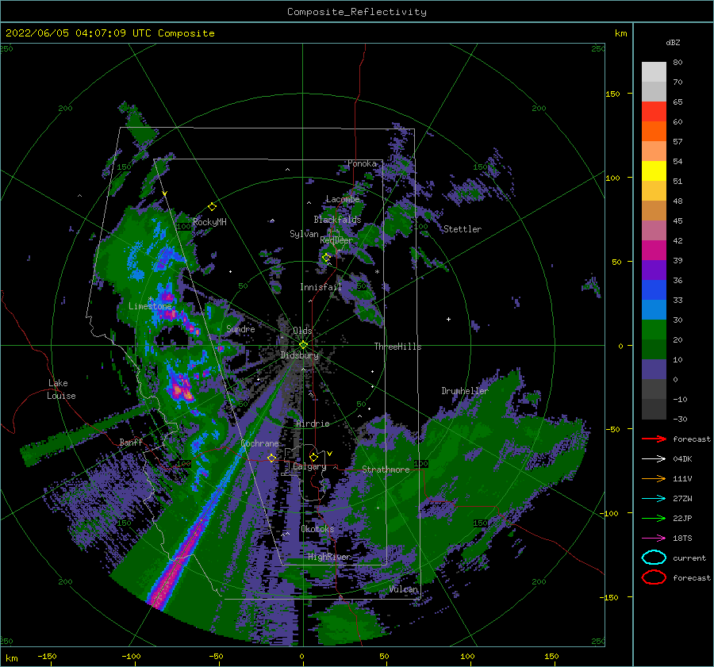Pick the darkest gray -30 dBZ swatch
This screenshot has width=714, height=667.
654,409
